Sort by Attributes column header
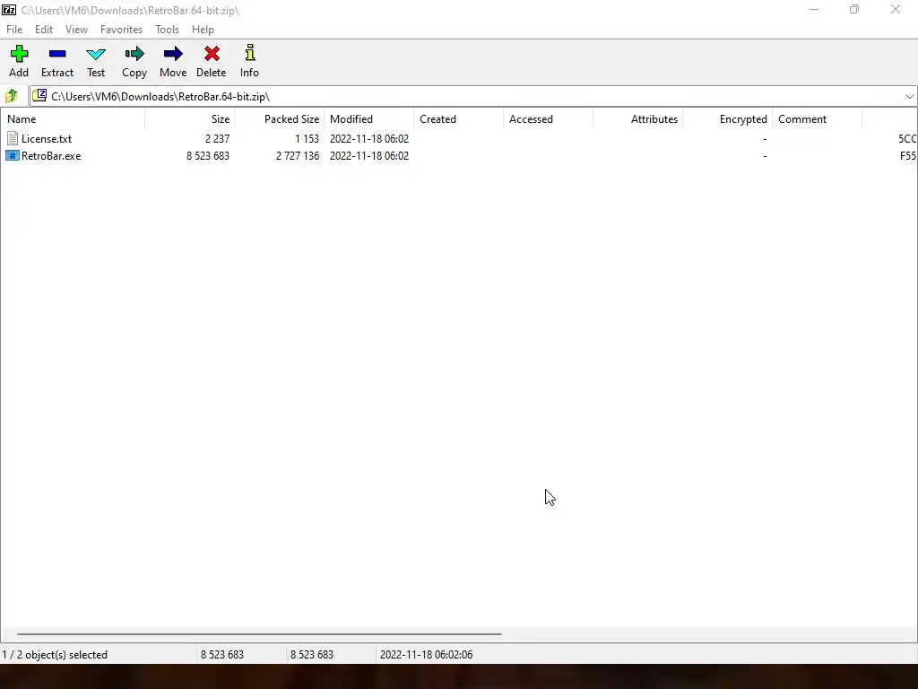Viewport: 918px width, 689px height. pos(637,119)
